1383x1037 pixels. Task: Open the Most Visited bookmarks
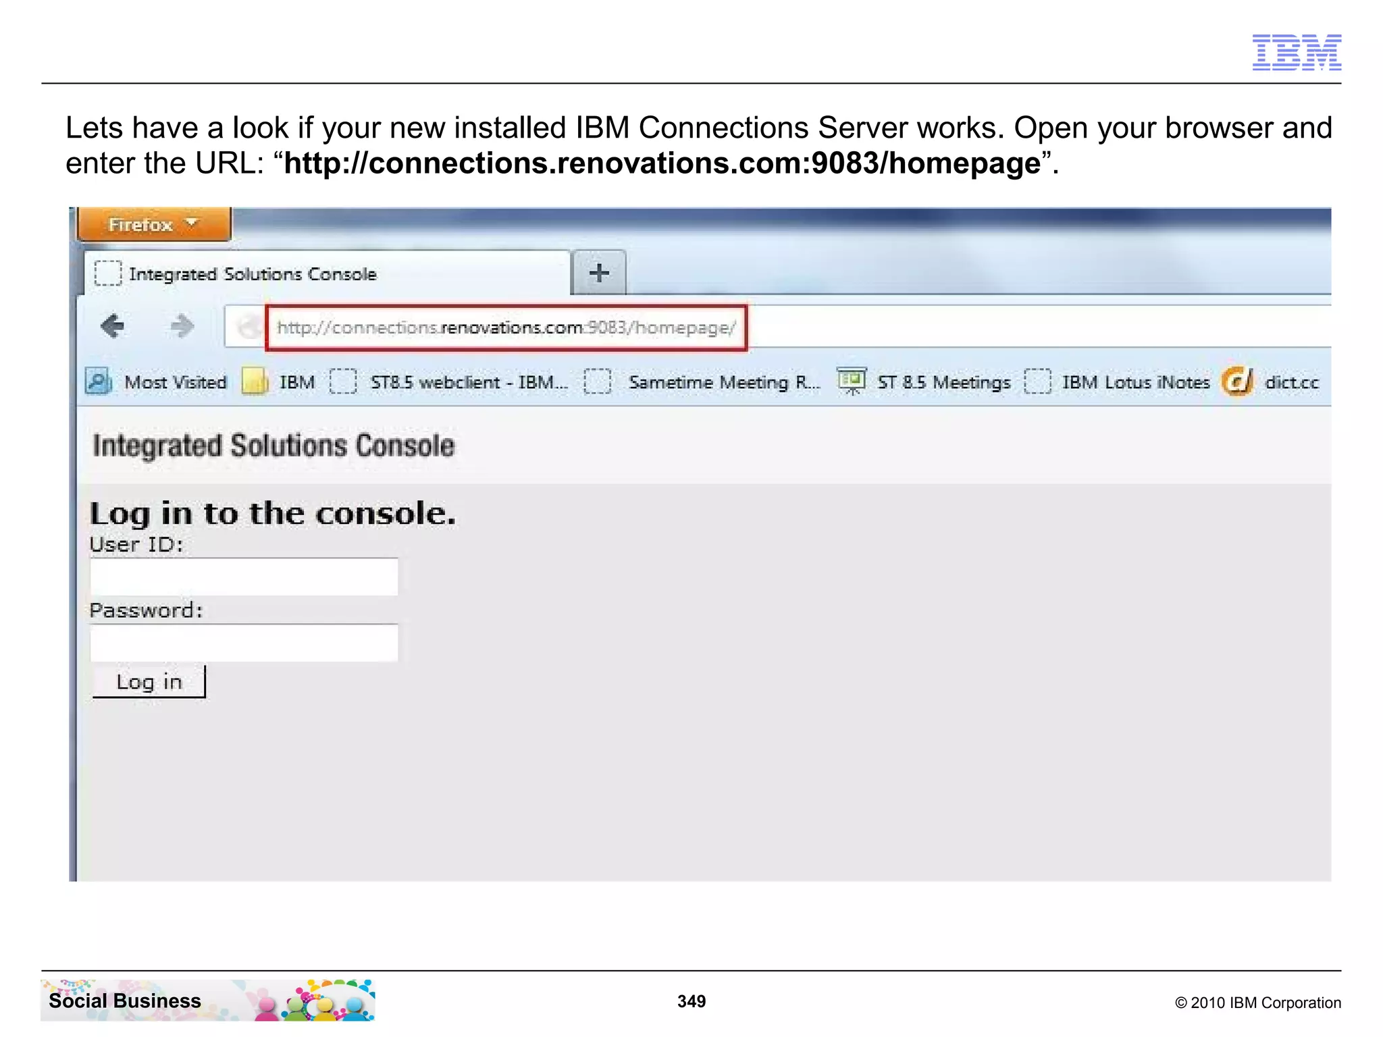(x=157, y=382)
